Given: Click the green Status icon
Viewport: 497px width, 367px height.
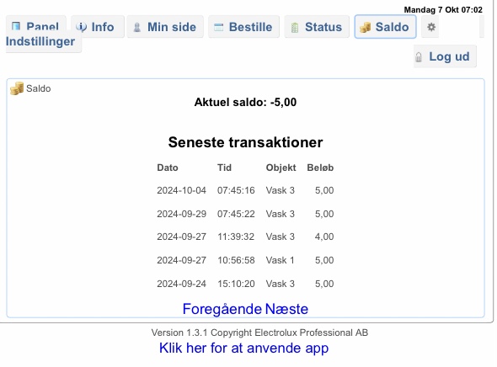Looking at the screenshot, I should click(295, 28).
